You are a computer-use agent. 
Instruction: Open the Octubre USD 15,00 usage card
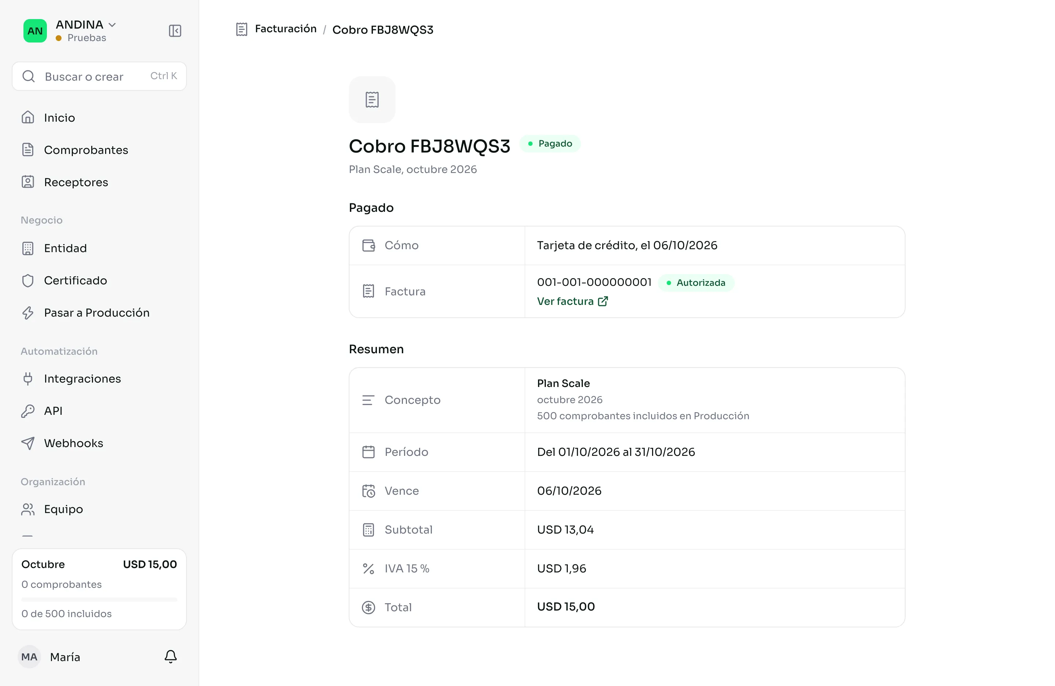point(99,589)
